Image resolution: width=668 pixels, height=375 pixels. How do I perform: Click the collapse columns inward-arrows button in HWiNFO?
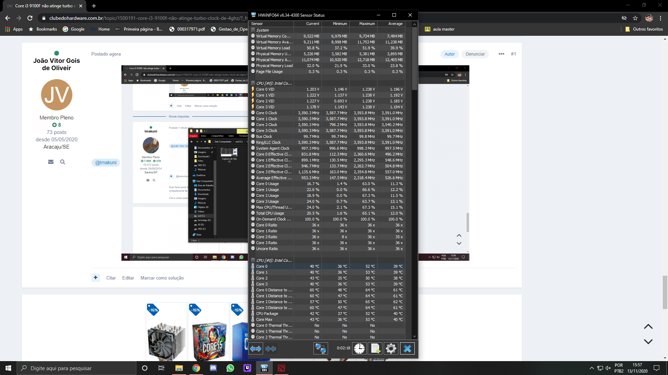(x=271, y=348)
